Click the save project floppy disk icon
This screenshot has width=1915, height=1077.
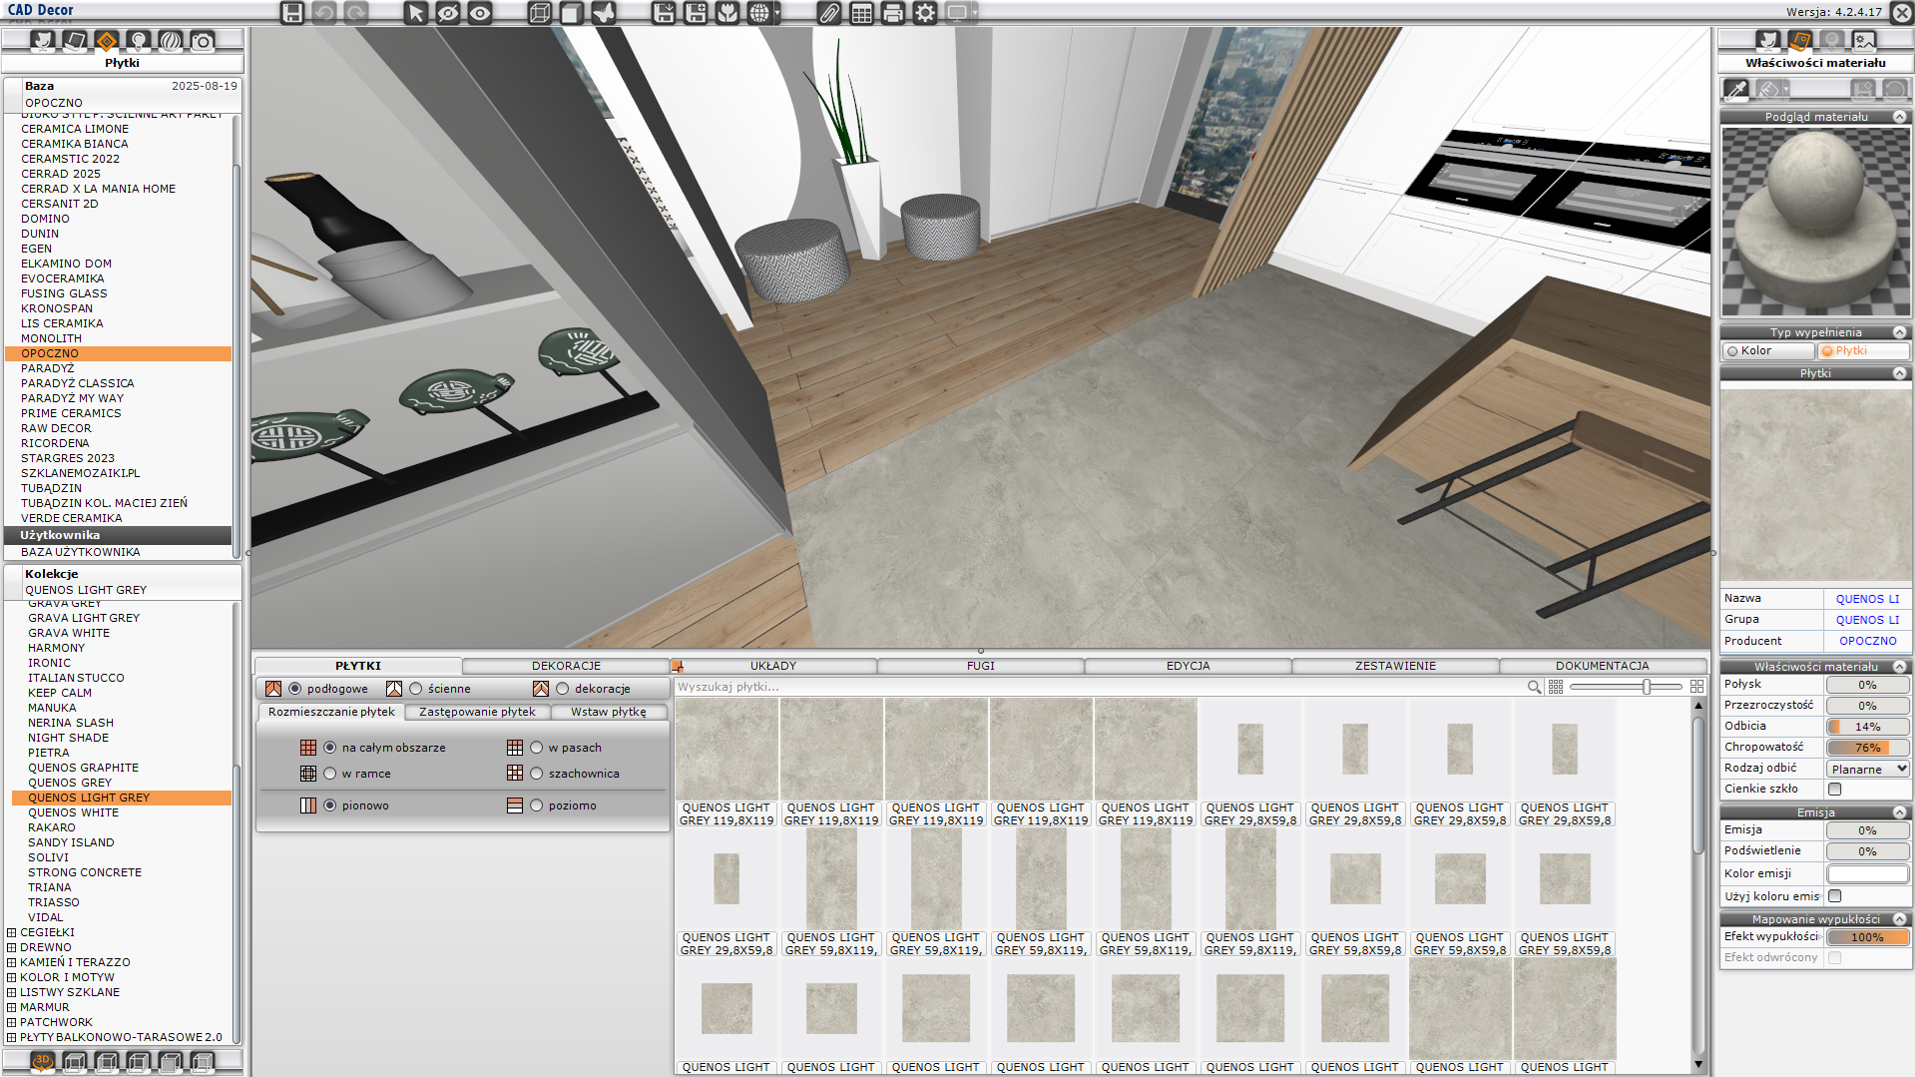pos(291,13)
